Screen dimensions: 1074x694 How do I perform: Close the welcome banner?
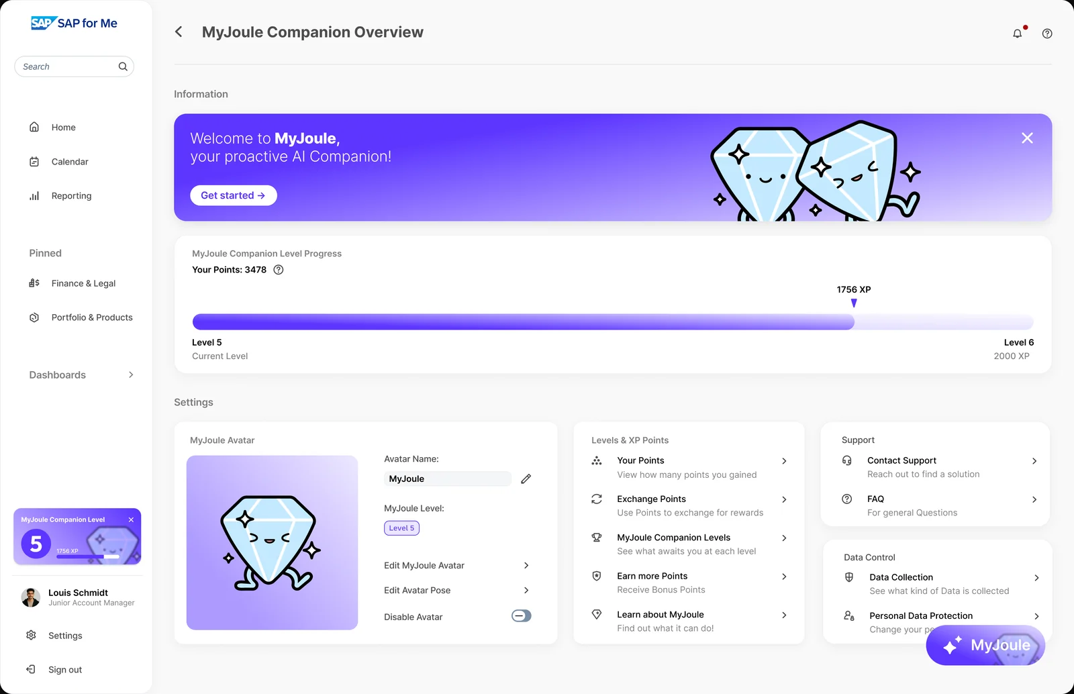pos(1027,138)
